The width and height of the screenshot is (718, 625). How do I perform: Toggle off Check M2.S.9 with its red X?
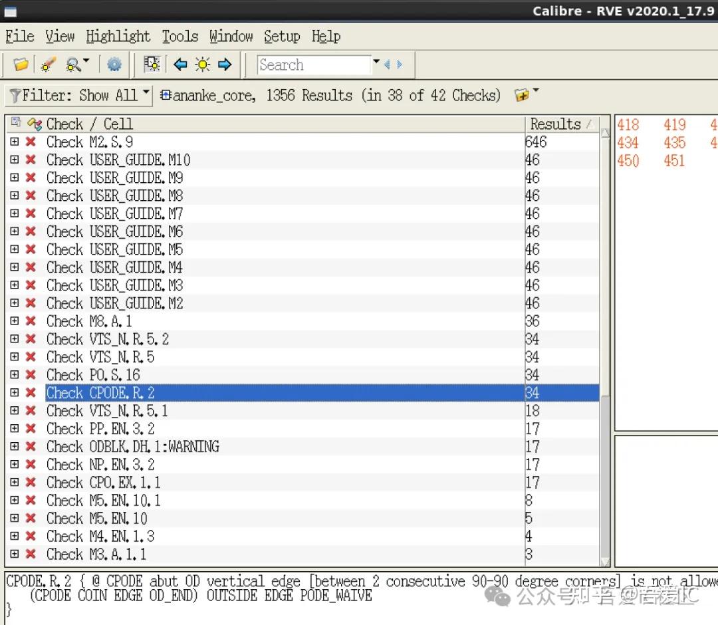point(31,142)
